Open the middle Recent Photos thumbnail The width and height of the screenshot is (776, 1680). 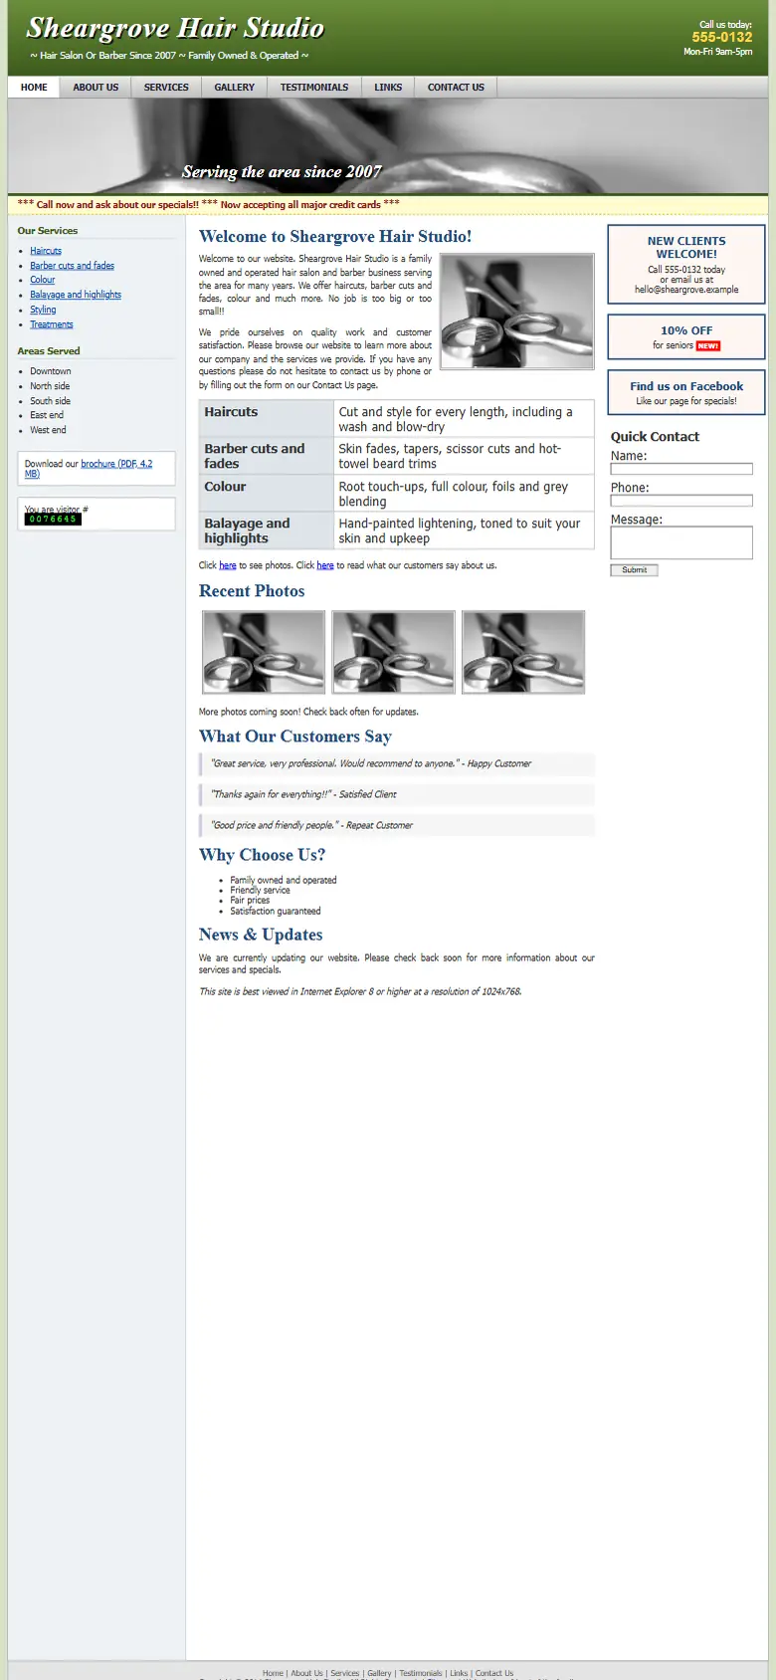393,652
